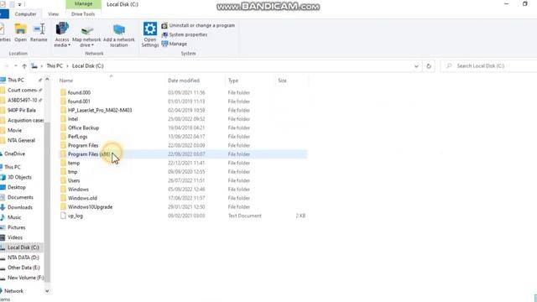Click Local Disk (C:) breadcrumb segment
Screen dimensions: 537x302
87,65
